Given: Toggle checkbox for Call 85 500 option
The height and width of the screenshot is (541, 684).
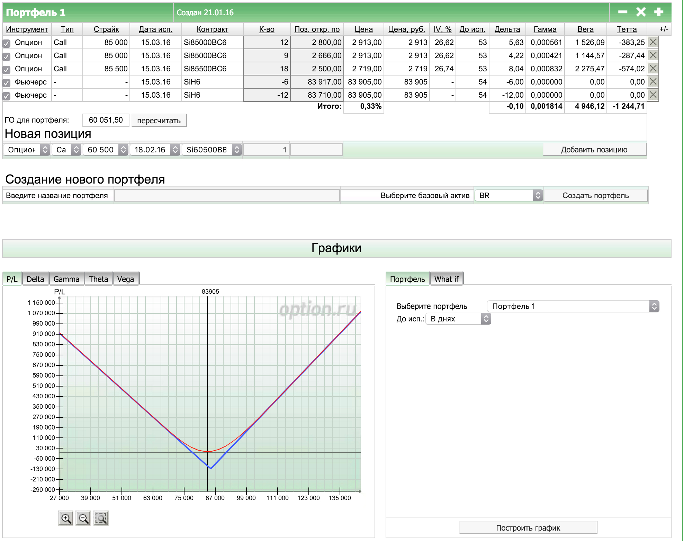Looking at the screenshot, I should click(7, 70).
